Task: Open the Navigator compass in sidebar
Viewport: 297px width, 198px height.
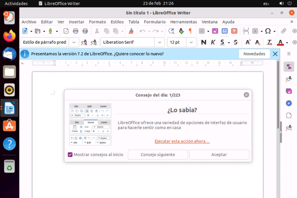Action: pos(289,103)
